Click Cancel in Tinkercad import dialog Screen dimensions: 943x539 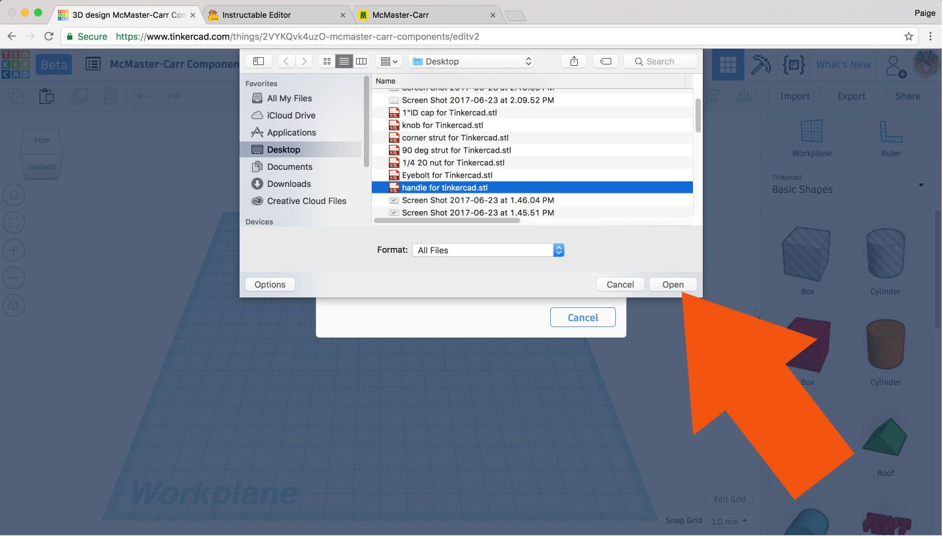coord(583,317)
